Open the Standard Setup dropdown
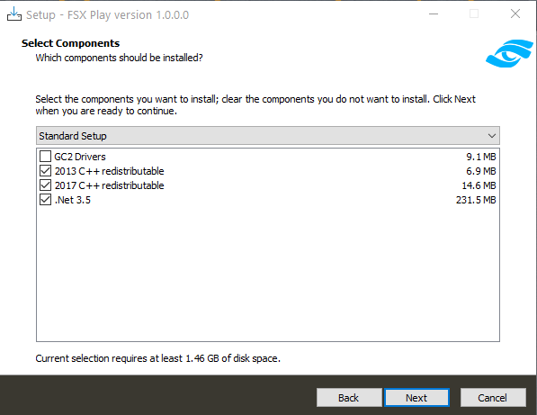This screenshot has width=537, height=415. (268, 136)
